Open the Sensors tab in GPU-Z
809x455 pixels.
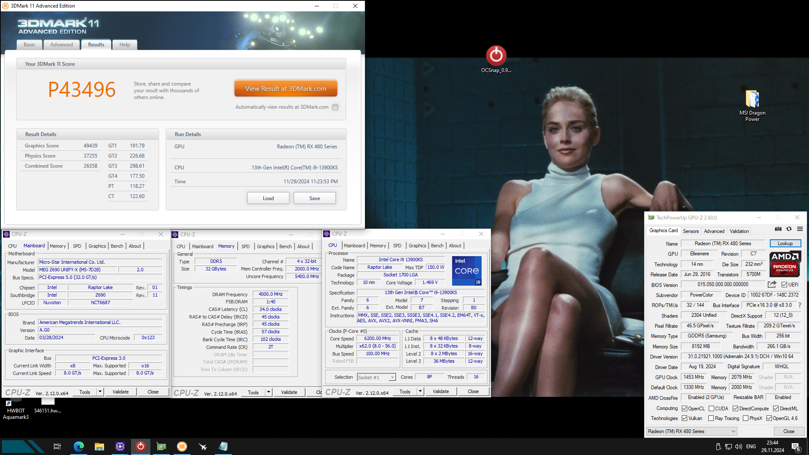click(x=691, y=231)
